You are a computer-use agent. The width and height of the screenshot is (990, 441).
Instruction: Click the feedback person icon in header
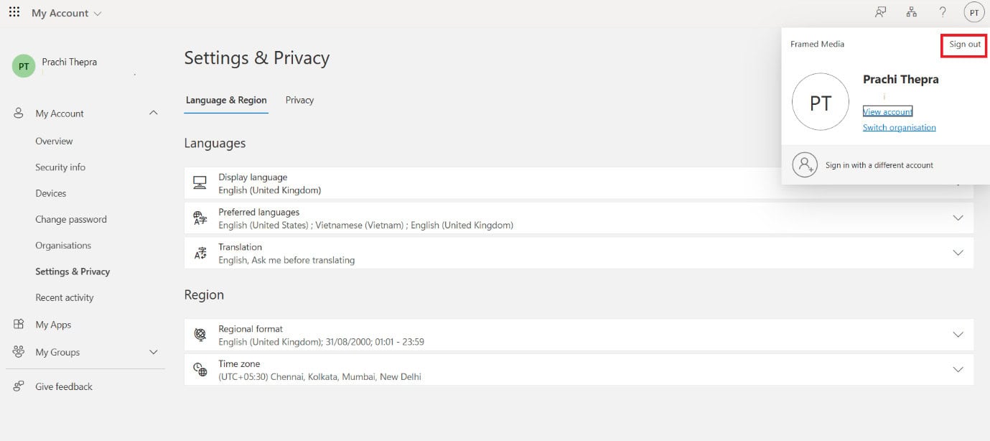880,12
